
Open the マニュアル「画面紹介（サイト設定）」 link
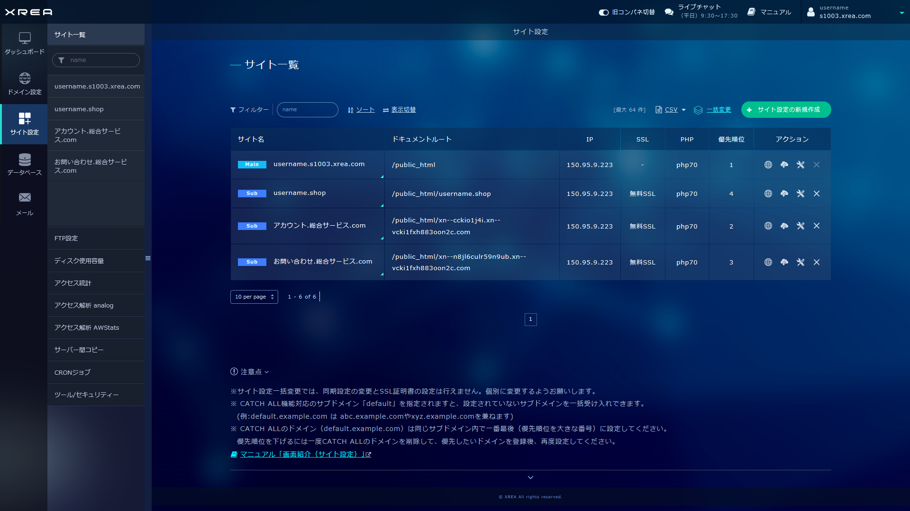point(305,454)
